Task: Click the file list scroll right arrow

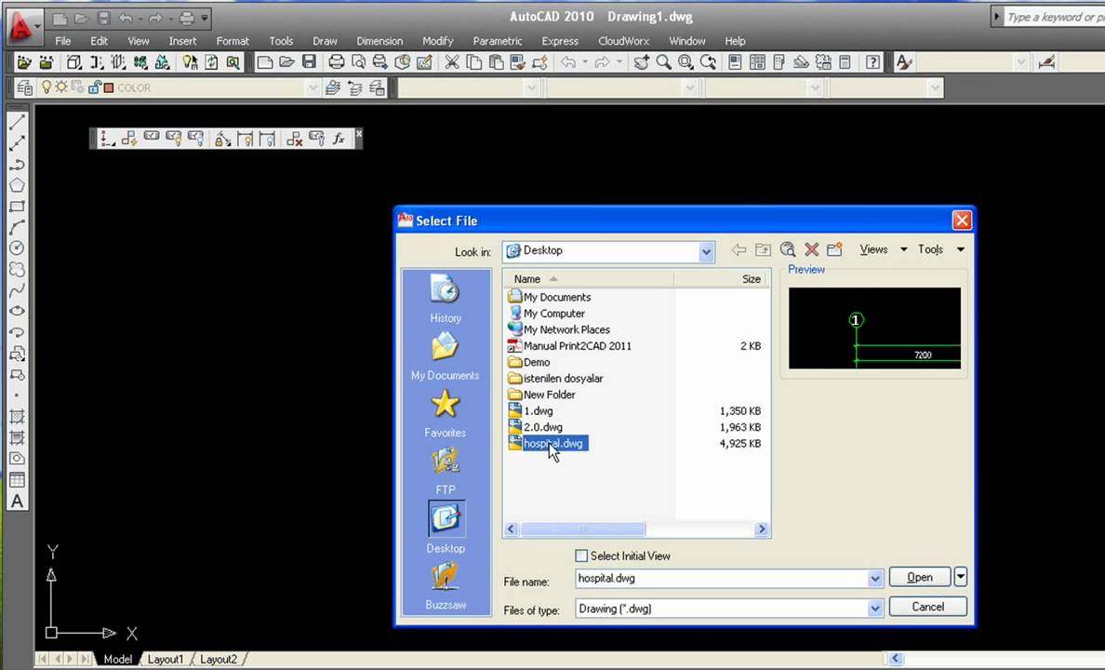Action: coord(761,529)
